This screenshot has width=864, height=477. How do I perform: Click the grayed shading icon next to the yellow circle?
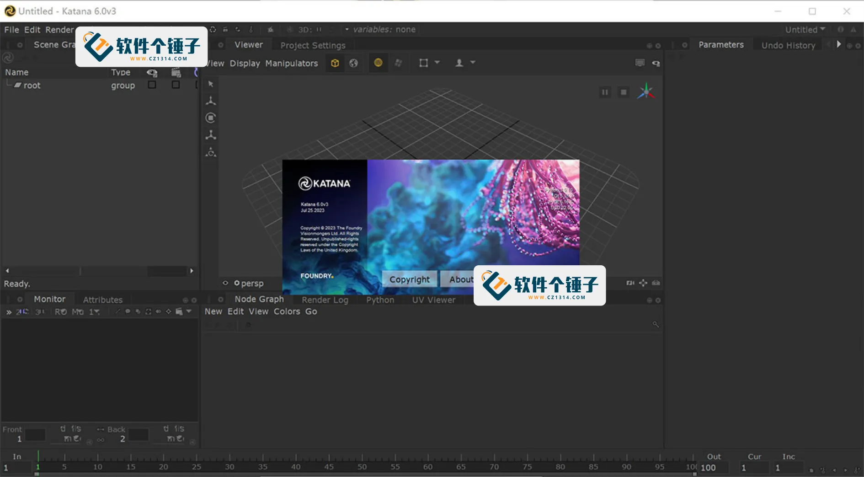(399, 63)
